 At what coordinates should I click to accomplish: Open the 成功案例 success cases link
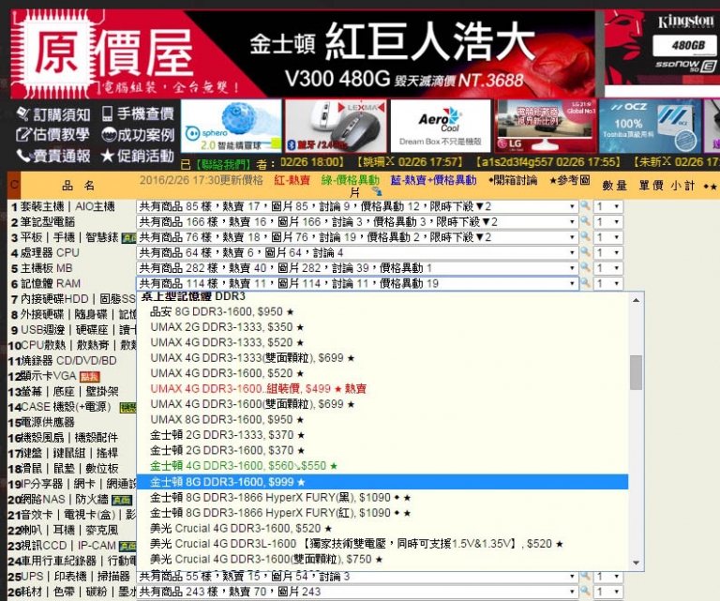pyautogui.click(x=138, y=135)
